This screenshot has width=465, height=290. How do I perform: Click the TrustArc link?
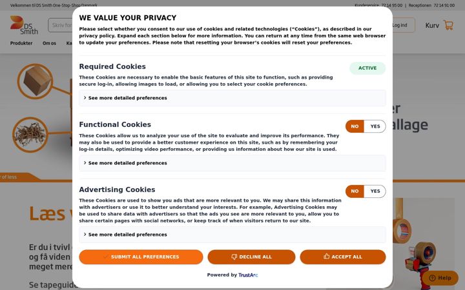[x=248, y=275]
